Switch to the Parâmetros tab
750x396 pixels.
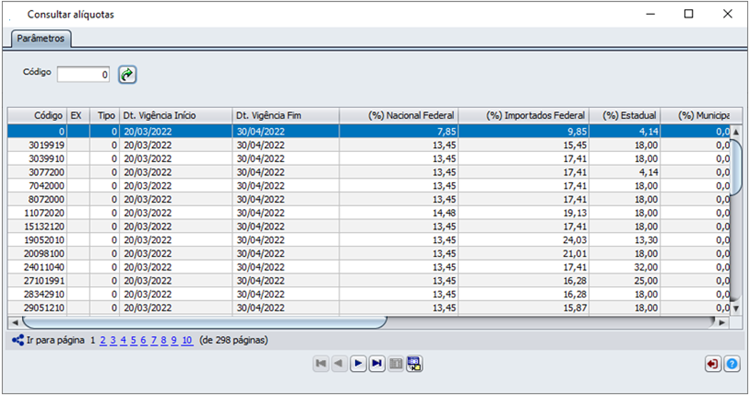(40, 39)
